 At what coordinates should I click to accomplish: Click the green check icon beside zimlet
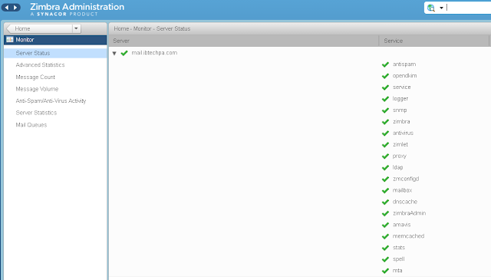pyautogui.click(x=385, y=145)
